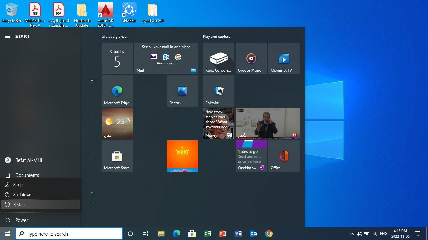The image size is (428, 240).
Task: Launch Groove Music from Start tiles
Action: coord(251,58)
